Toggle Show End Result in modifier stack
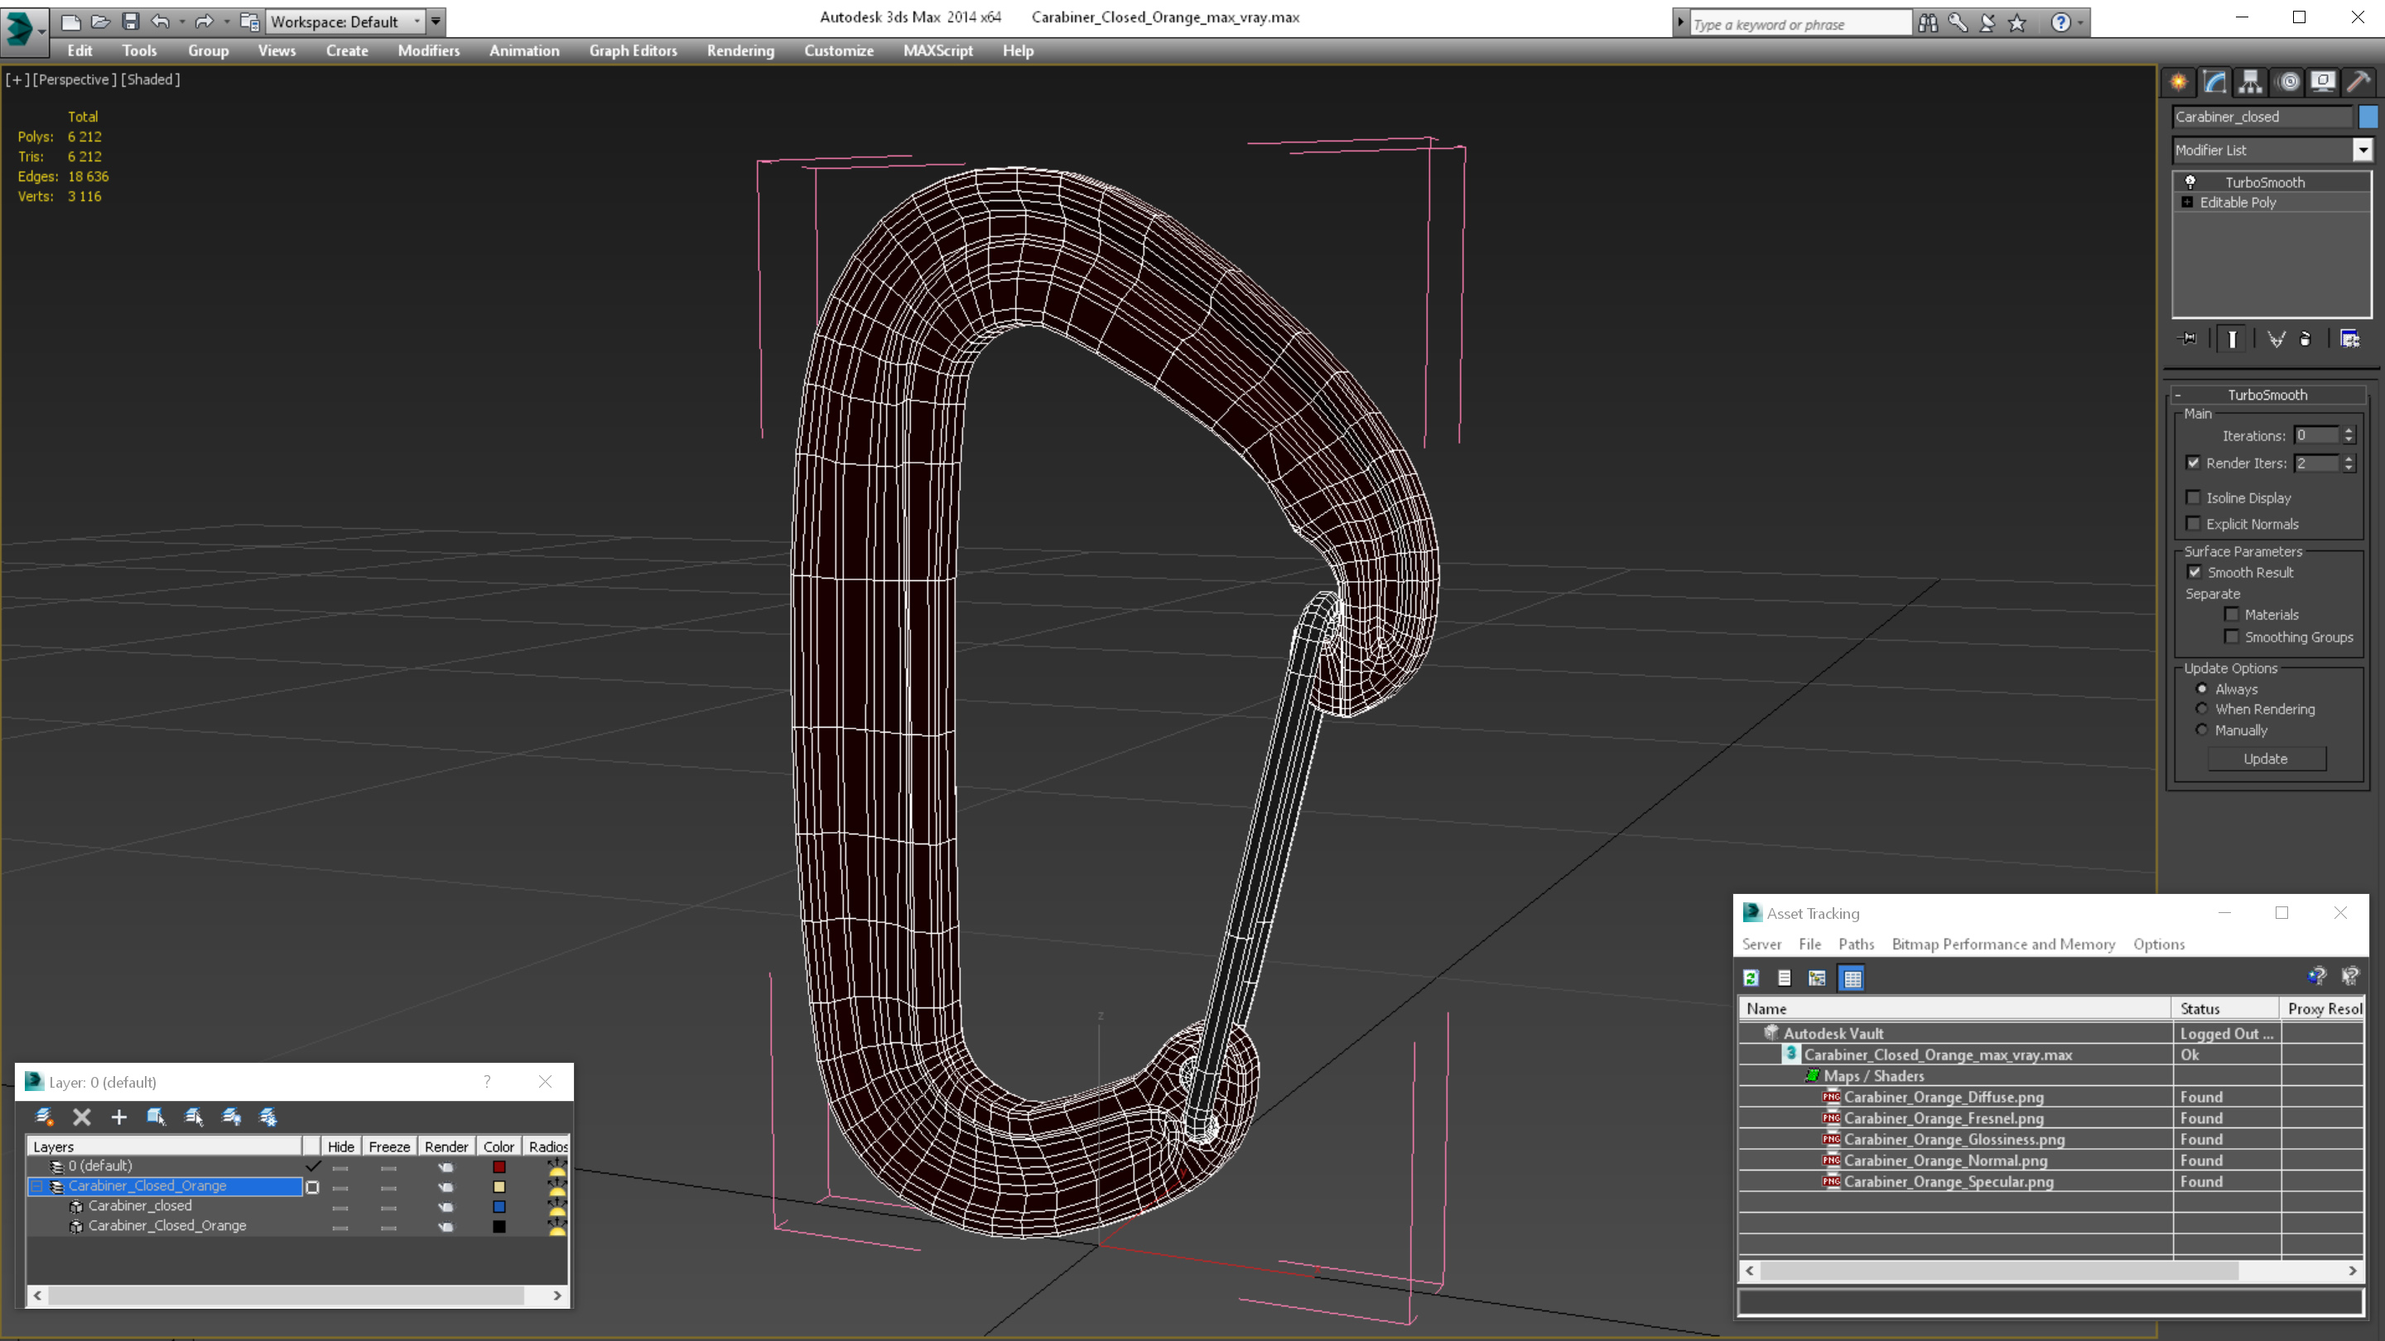 click(x=2233, y=339)
